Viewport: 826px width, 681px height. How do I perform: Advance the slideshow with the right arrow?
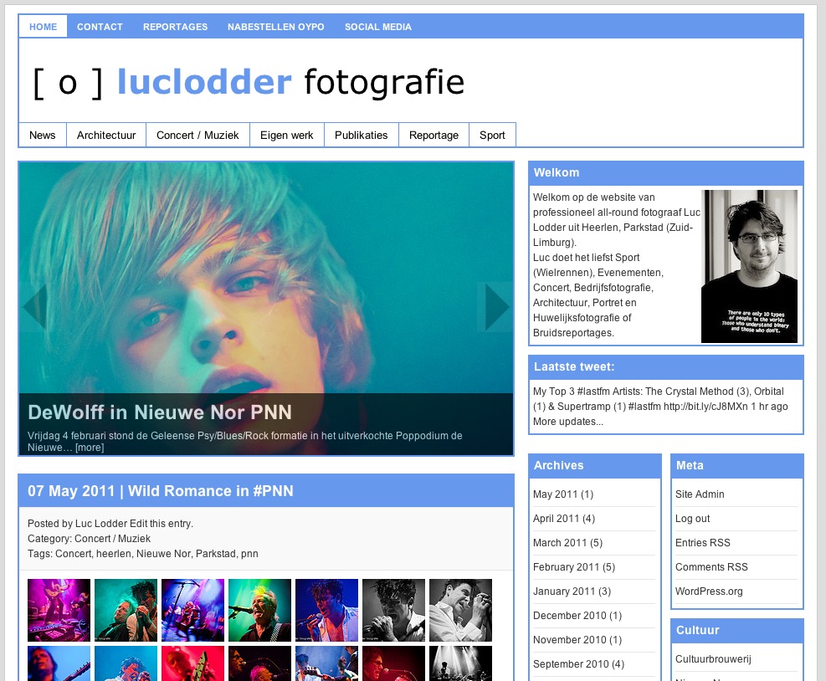[x=495, y=307]
